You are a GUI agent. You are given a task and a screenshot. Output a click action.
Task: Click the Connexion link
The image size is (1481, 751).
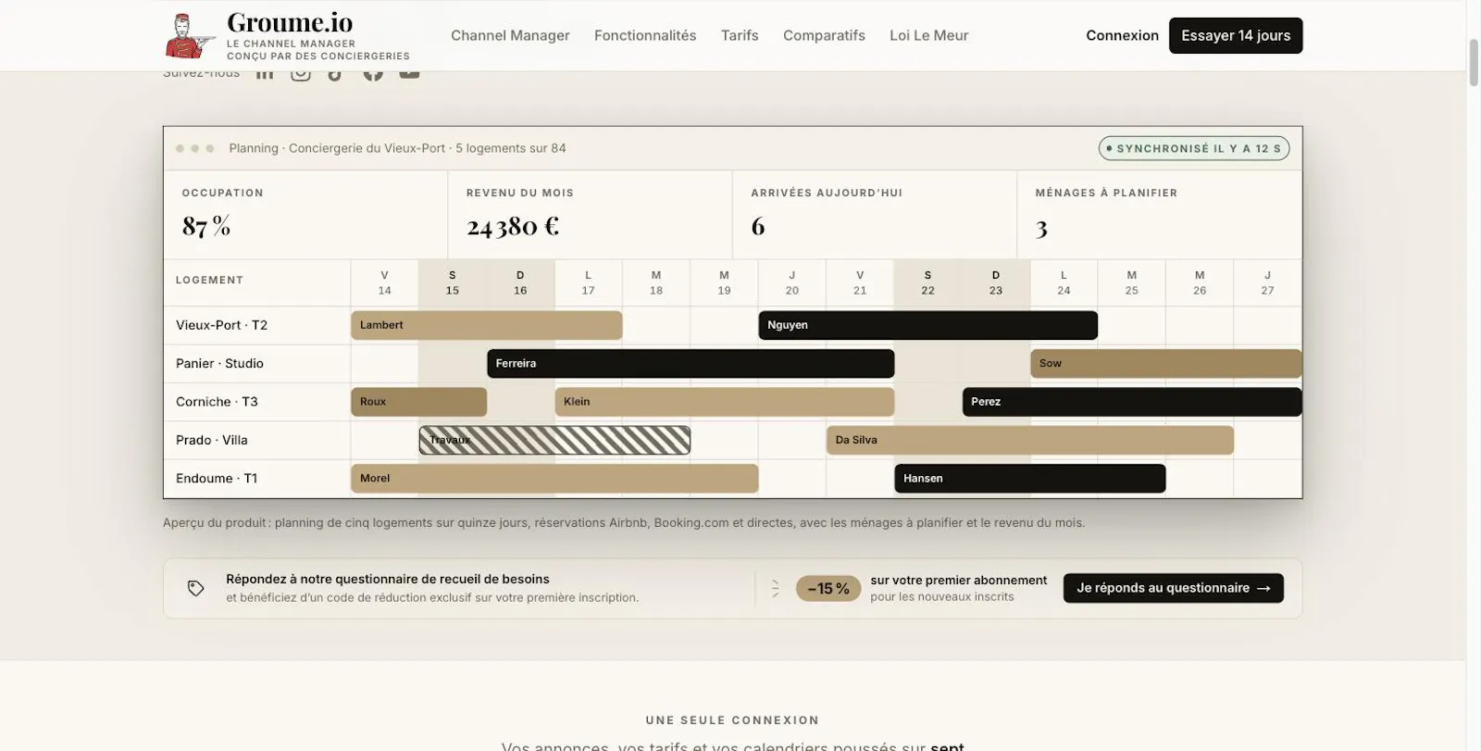click(1122, 35)
